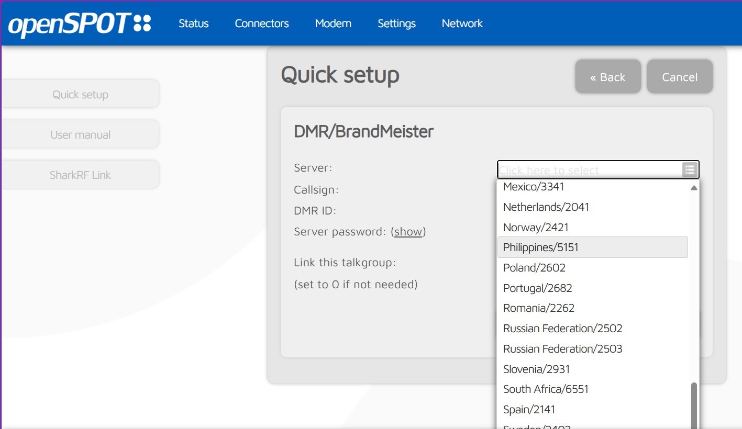742x429 pixels.
Task: Open the User manual
Action: tap(80, 135)
